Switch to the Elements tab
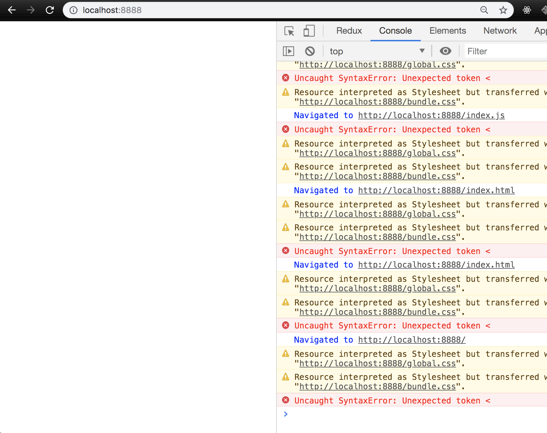The image size is (547, 433). coord(448,31)
